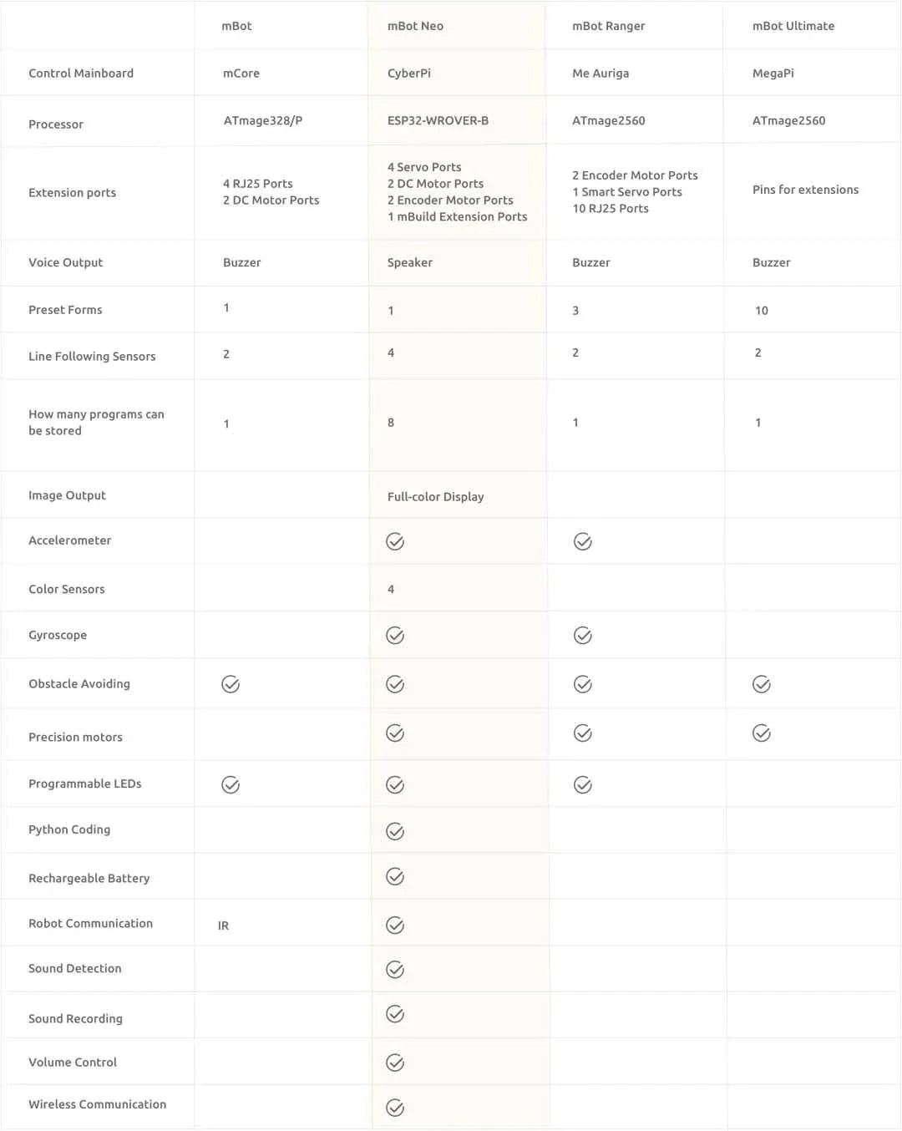Screen dimensions: 902x1131
Task: Select the mBot Ultimate column header
Action: [x=793, y=26]
